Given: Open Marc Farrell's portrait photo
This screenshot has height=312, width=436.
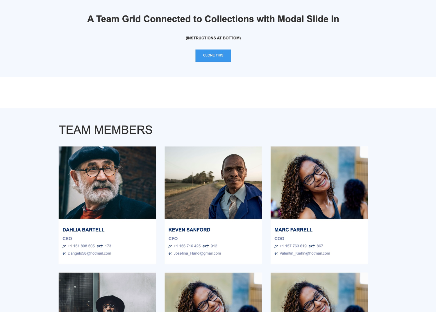Looking at the screenshot, I should [319, 182].
